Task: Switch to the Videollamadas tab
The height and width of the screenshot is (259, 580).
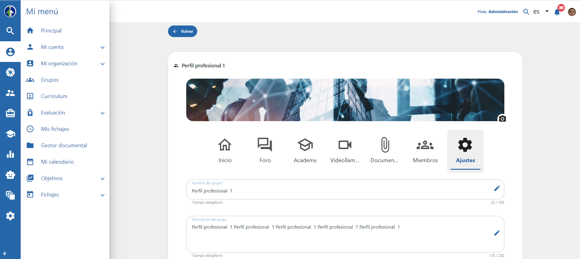Action: point(345,151)
